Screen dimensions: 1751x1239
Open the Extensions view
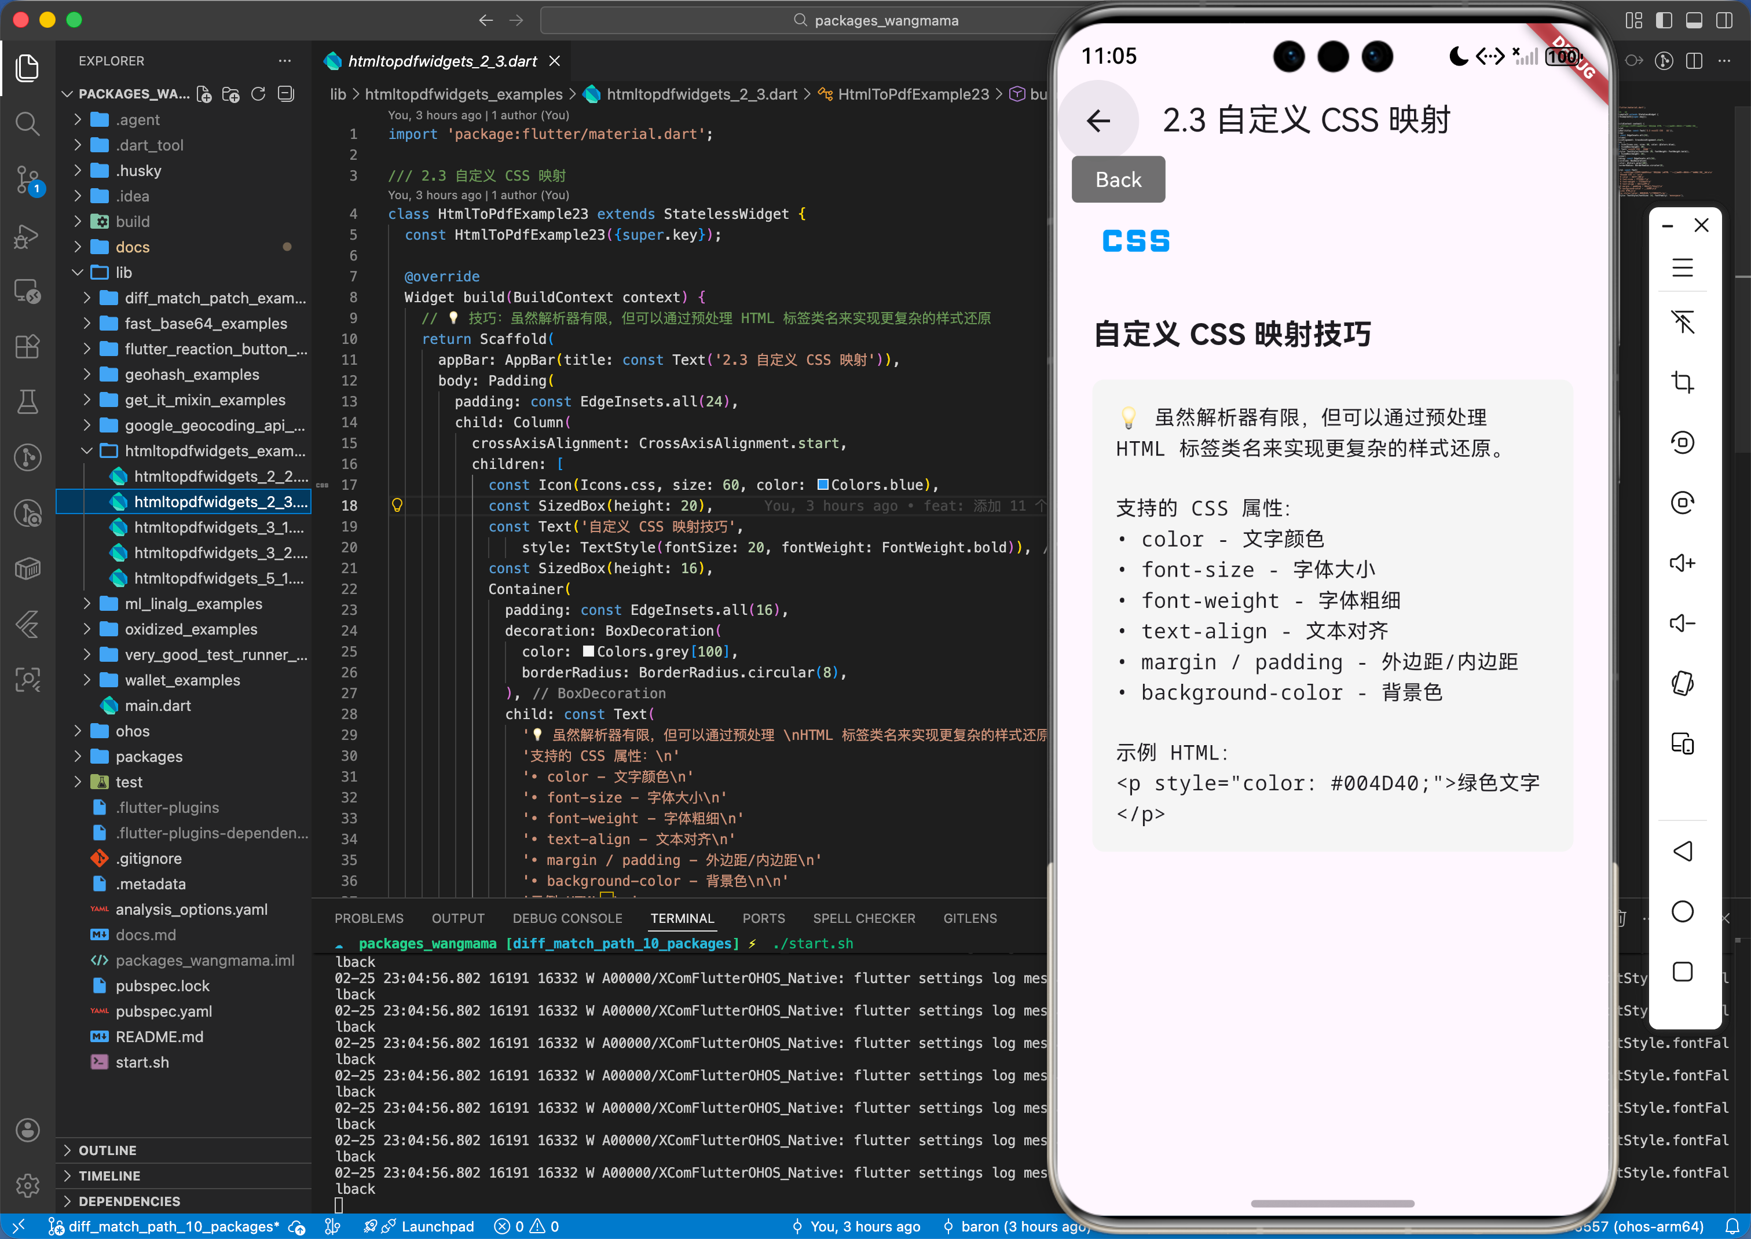pyautogui.click(x=27, y=347)
